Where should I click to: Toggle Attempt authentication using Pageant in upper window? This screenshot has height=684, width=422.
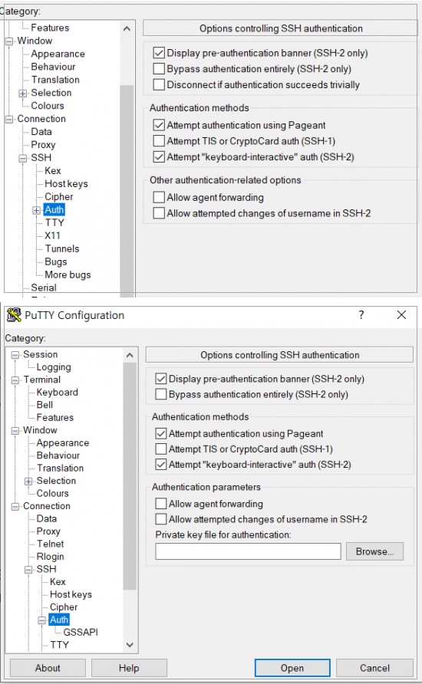pos(159,125)
